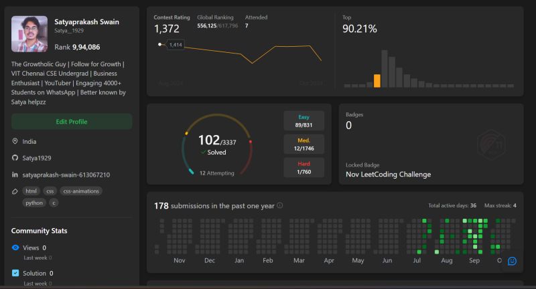
Task: Click the Contest Rating value 1,372
Action: 166,29
